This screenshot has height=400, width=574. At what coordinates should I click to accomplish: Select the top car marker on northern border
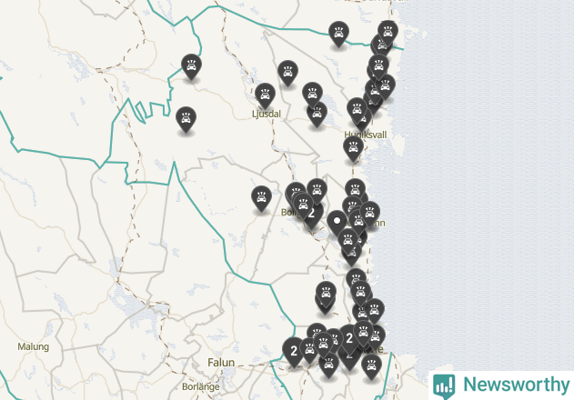pos(338,34)
